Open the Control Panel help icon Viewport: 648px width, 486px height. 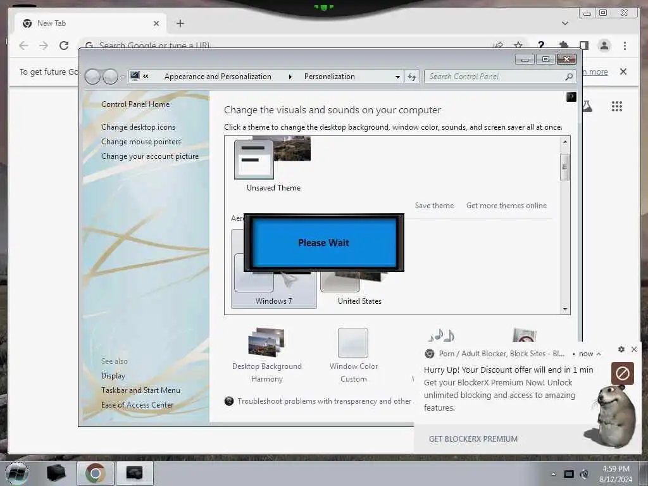click(x=571, y=97)
